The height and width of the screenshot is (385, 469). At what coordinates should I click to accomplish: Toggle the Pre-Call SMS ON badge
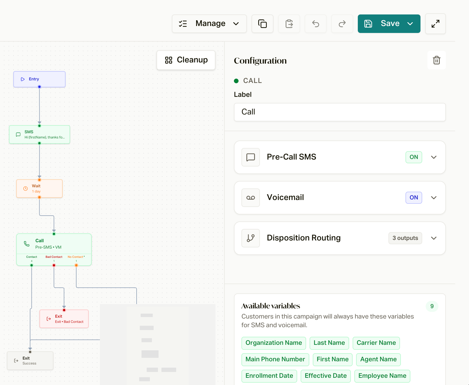click(x=414, y=157)
